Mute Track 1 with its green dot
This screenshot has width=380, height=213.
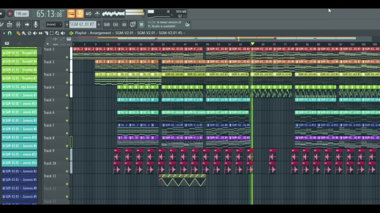point(67,57)
